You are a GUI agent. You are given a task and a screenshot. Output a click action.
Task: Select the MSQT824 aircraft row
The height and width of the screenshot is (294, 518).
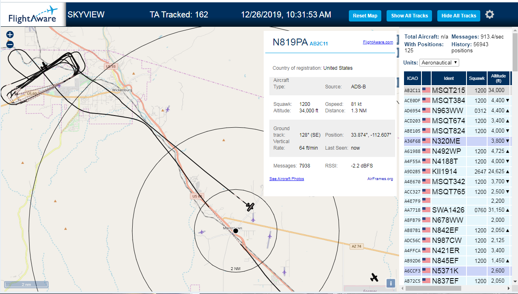pos(457,131)
